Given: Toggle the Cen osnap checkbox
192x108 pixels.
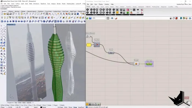Looking at the screenshot, I should coord(20,105).
